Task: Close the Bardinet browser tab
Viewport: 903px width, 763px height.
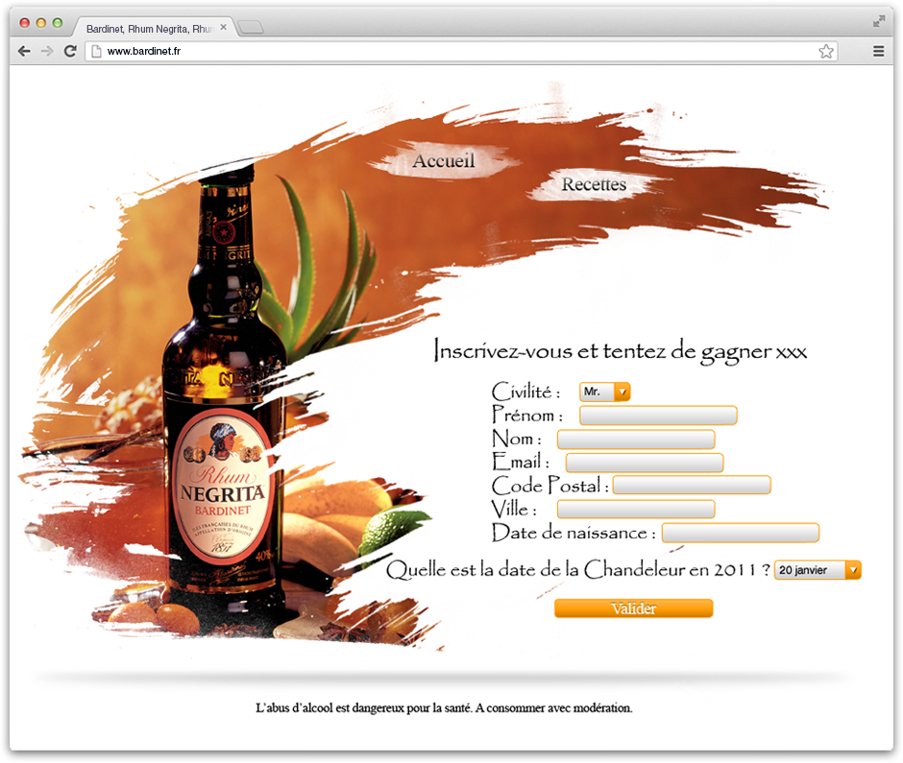Action: (224, 28)
